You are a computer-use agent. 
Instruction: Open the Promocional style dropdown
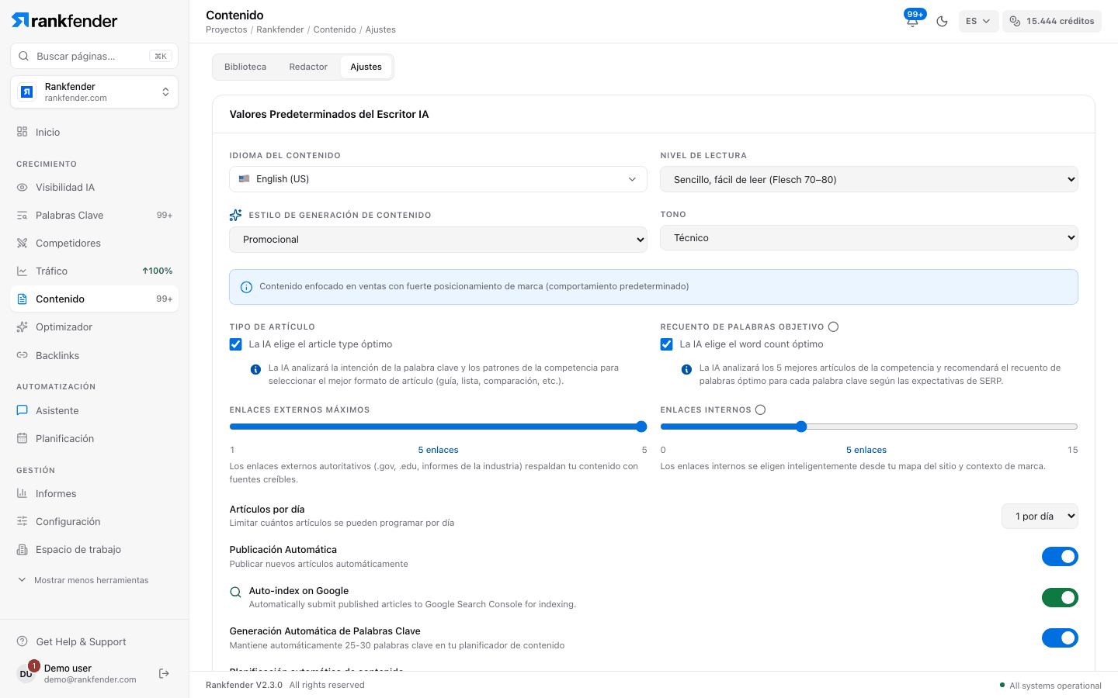click(x=438, y=239)
